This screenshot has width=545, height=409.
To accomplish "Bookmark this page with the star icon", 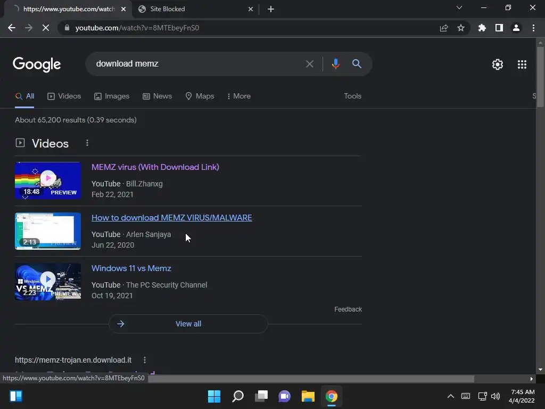I will click(x=461, y=28).
